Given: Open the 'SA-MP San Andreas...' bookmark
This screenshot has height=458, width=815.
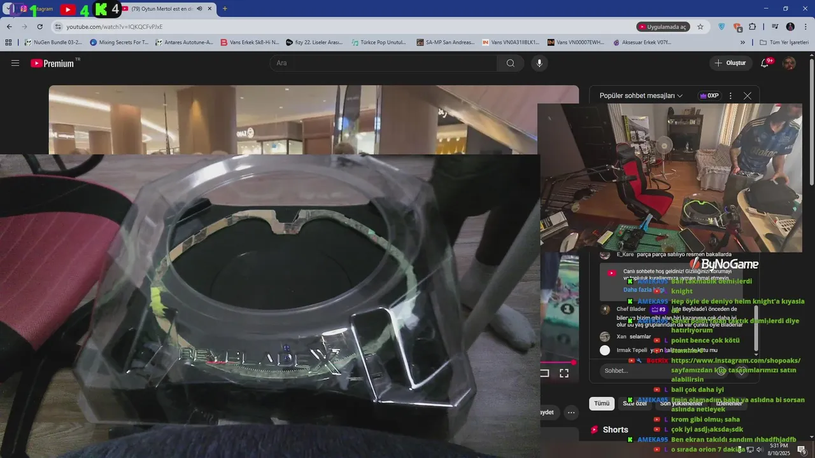Looking at the screenshot, I should pyautogui.click(x=445, y=43).
